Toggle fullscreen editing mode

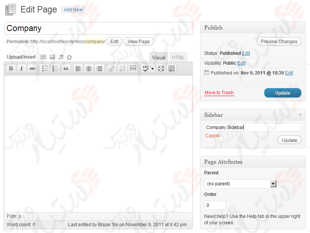pyautogui.click(x=161, y=68)
